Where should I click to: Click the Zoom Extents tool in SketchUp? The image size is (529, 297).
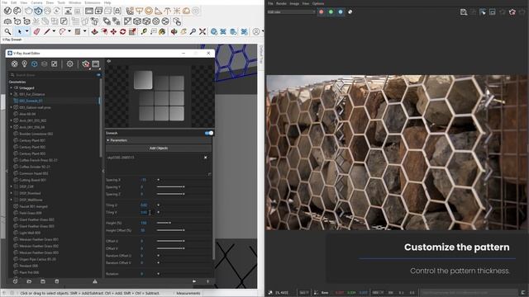(203, 31)
